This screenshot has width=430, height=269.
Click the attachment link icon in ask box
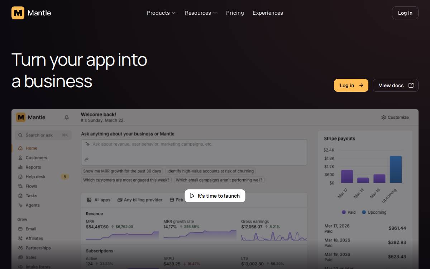(86, 160)
